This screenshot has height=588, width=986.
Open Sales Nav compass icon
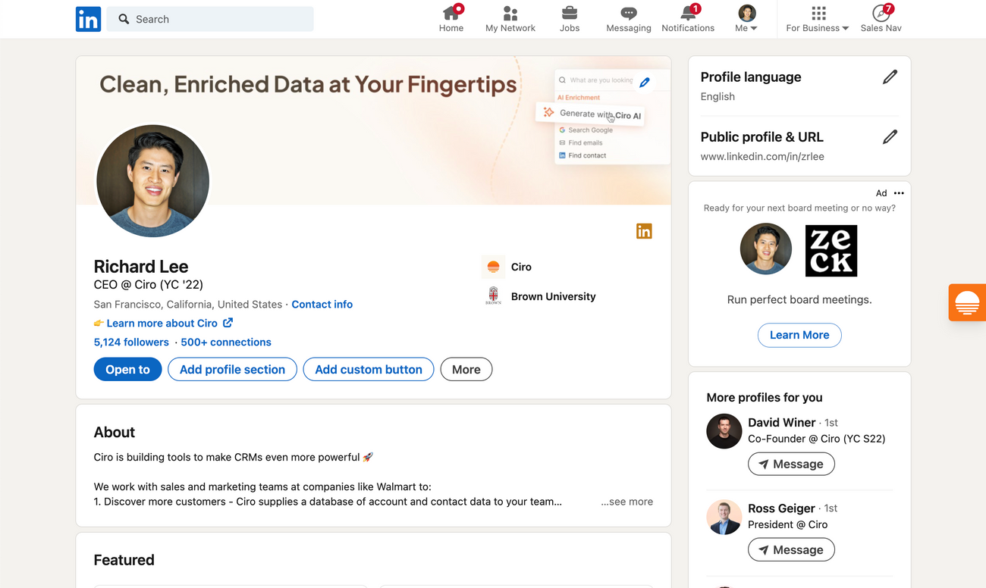click(881, 13)
